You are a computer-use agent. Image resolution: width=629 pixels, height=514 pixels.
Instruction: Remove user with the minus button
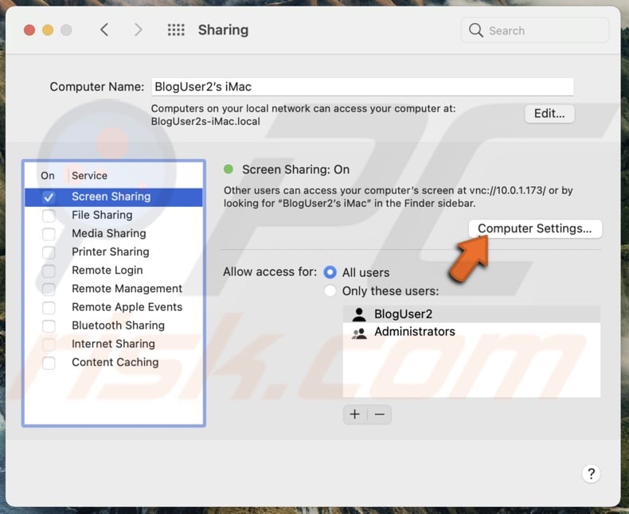380,415
